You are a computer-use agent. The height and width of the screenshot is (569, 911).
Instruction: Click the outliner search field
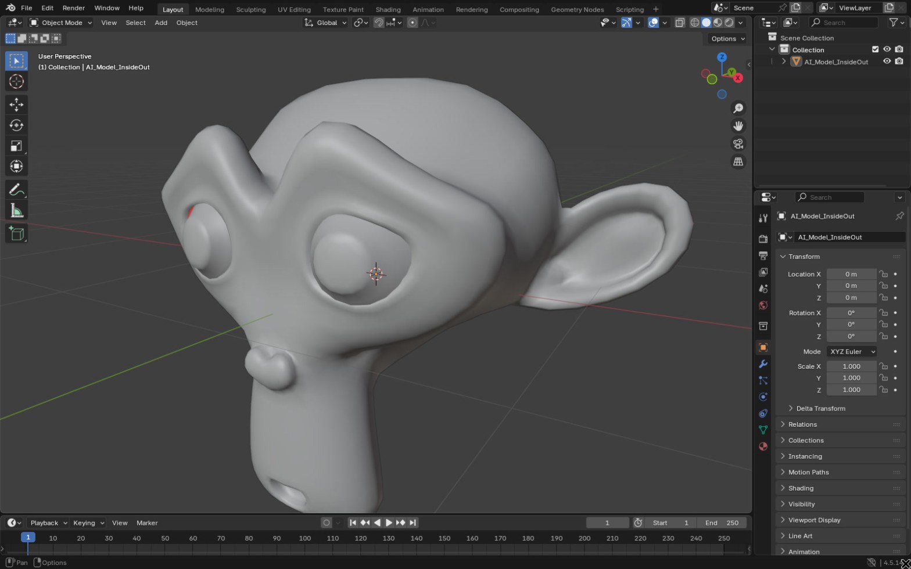(x=843, y=23)
